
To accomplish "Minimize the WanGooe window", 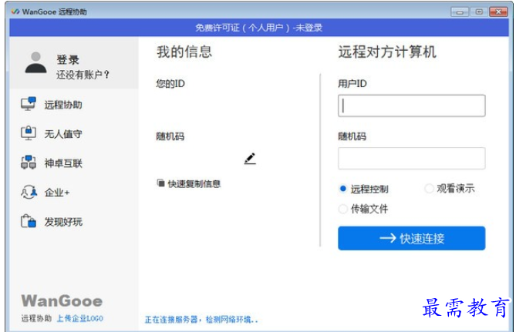I will pyautogui.click(x=460, y=12).
